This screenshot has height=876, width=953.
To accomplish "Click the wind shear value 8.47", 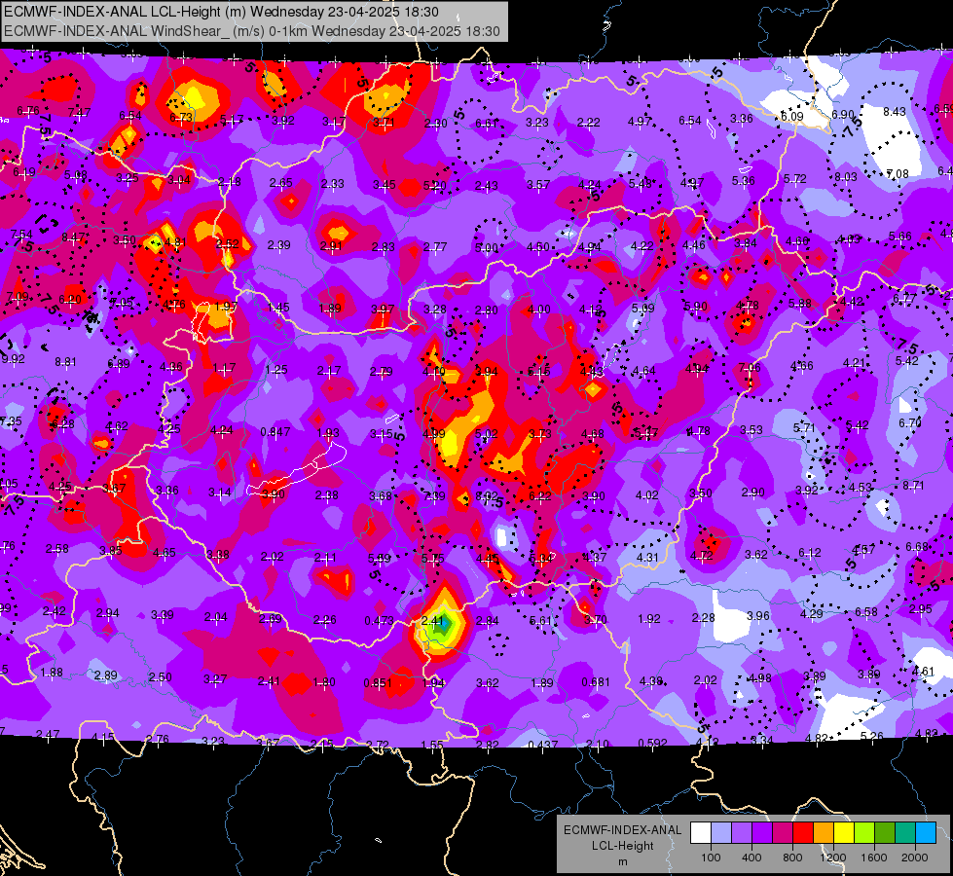I will (x=73, y=237).
